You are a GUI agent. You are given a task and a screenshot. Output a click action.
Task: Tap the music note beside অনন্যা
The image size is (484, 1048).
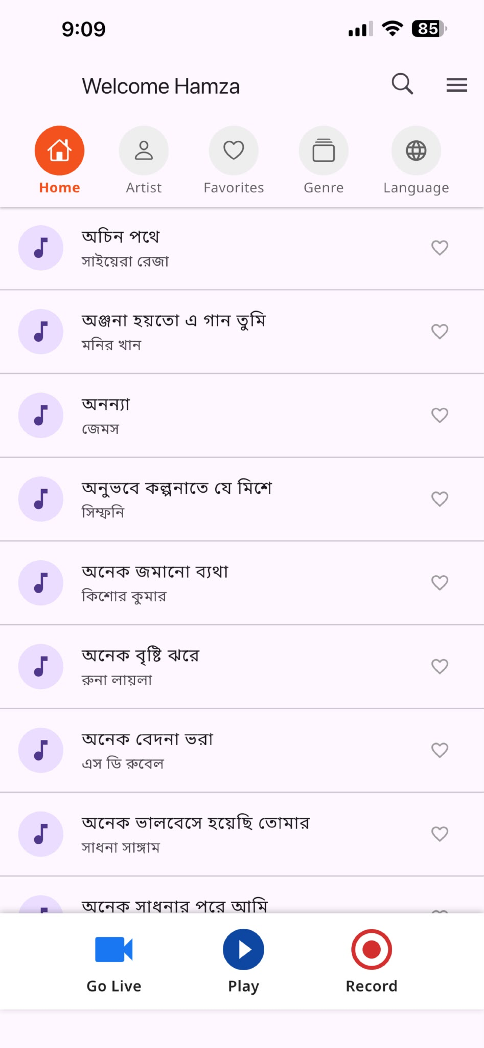click(x=41, y=415)
